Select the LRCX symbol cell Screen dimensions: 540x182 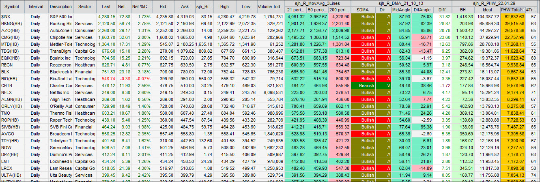pyautogui.click(x=12, y=168)
